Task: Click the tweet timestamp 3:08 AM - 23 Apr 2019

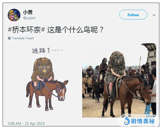Action: pos(26,123)
